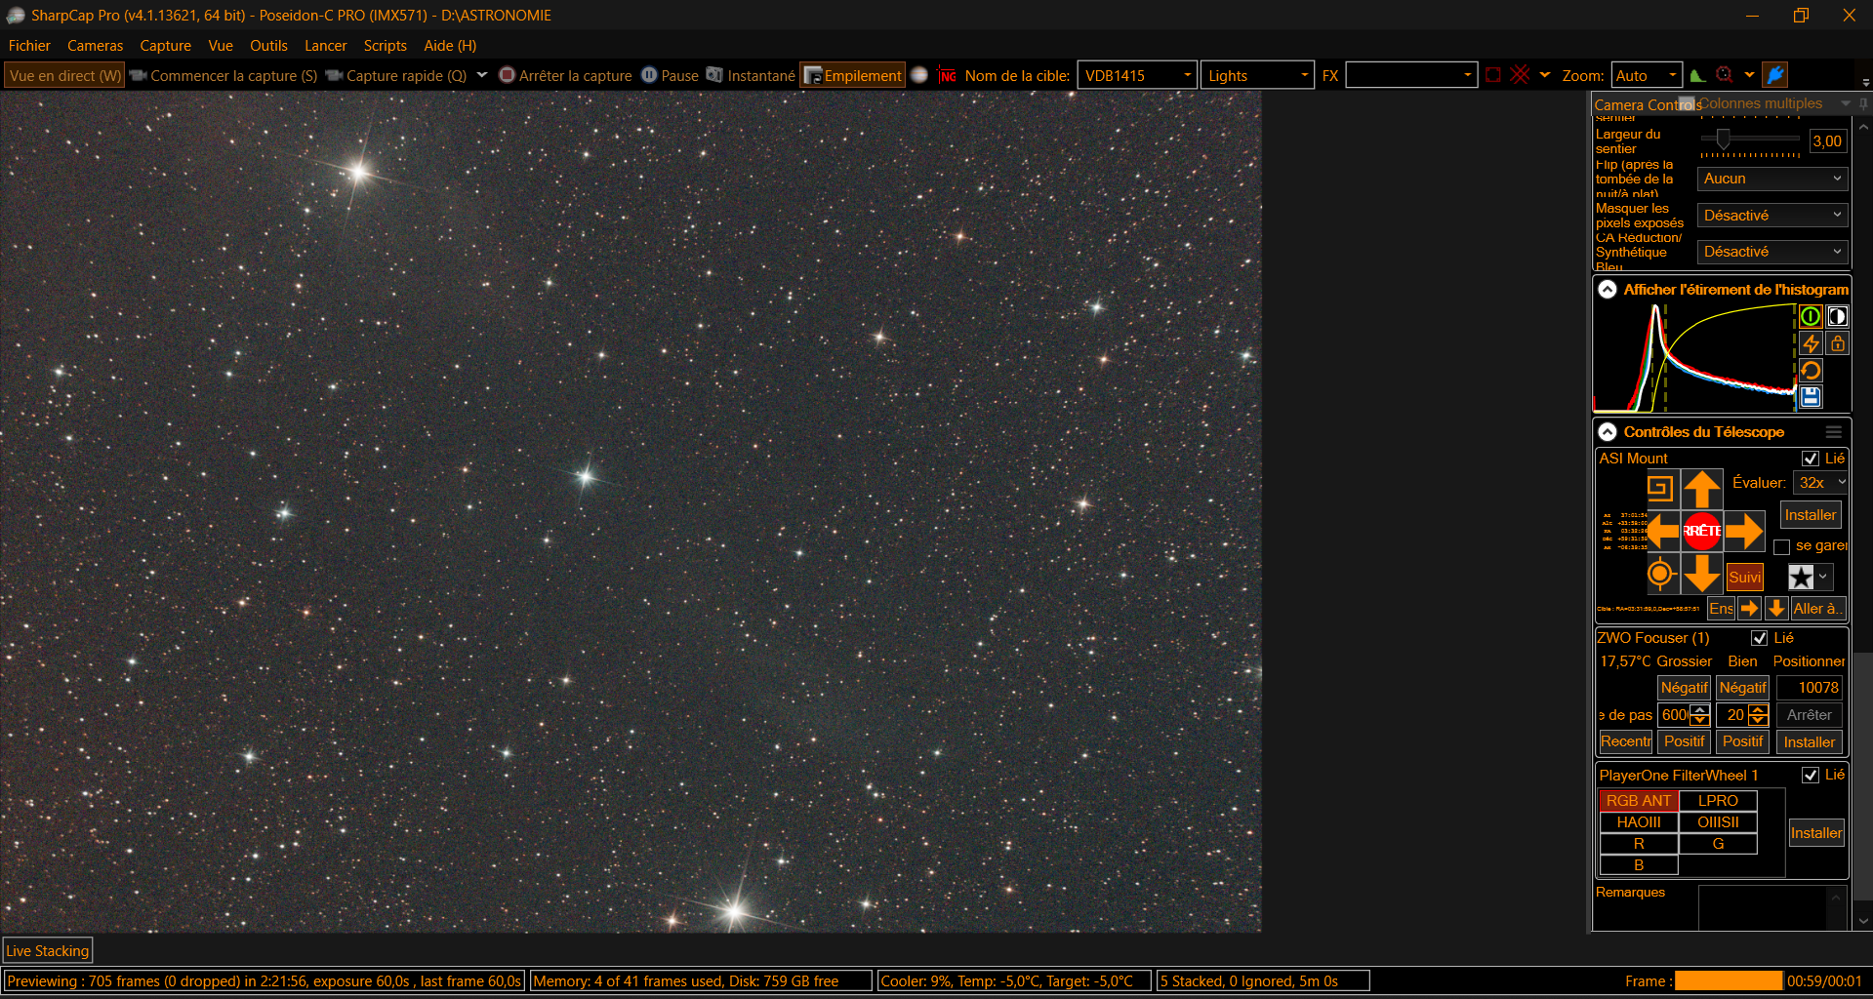Click the histogram stretch curve graph
Viewport: 1873px width, 999px height.
pos(1694,357)
